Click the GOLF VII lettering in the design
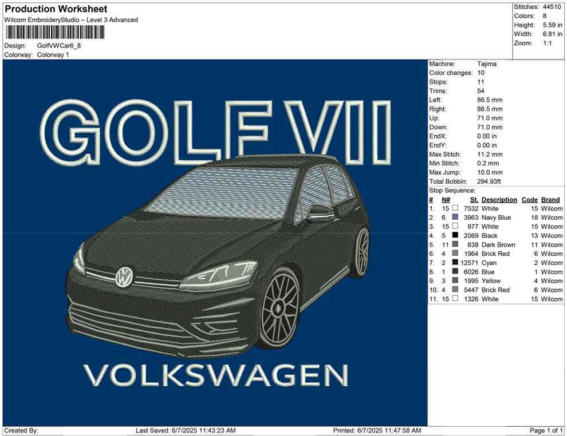Viewport: 567px width, 436px height. click(x=216, y=132)
